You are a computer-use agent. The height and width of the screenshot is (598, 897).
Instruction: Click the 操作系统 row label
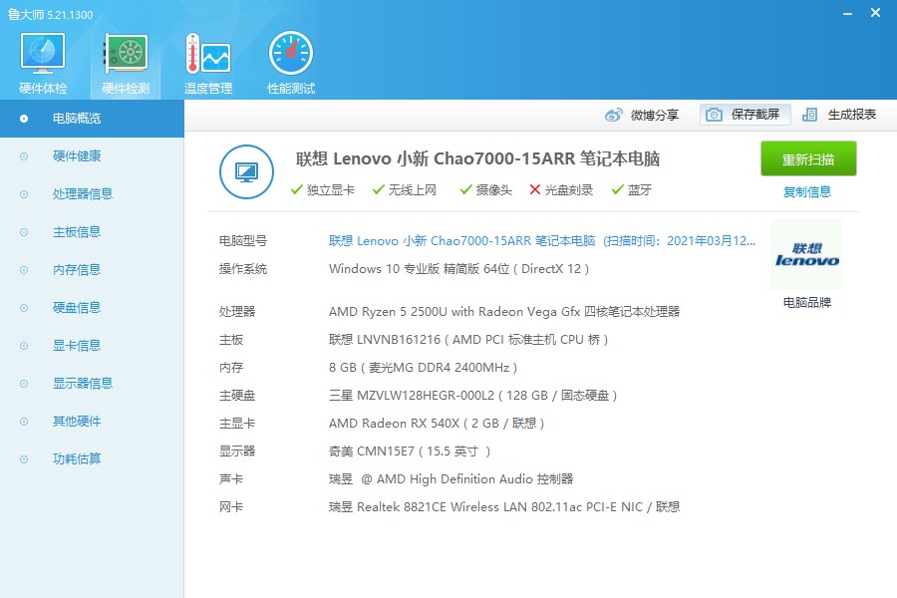[x=243, y=269]
